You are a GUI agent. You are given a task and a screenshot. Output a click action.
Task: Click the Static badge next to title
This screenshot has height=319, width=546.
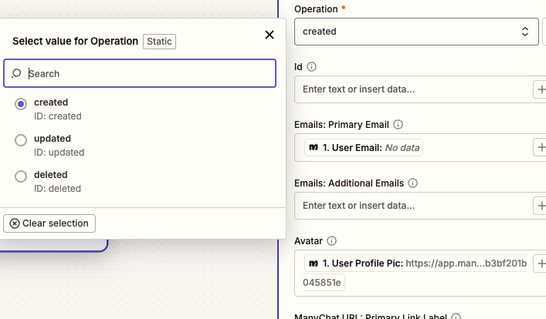[160, 41]
